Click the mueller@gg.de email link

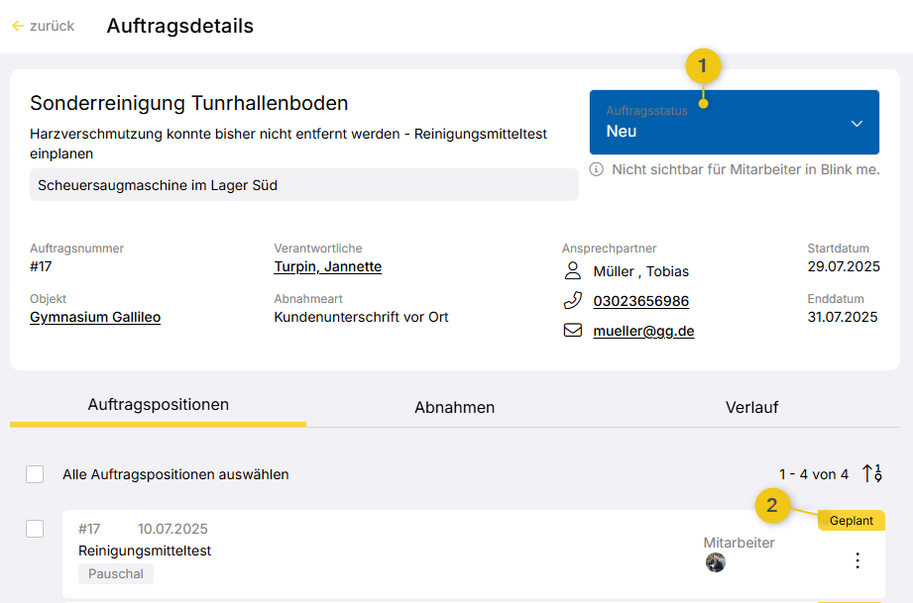[x=643, y=331]
